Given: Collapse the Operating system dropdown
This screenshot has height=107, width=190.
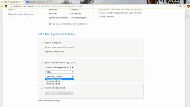Looking at the screenshot, I should click(x=59, y=76).
